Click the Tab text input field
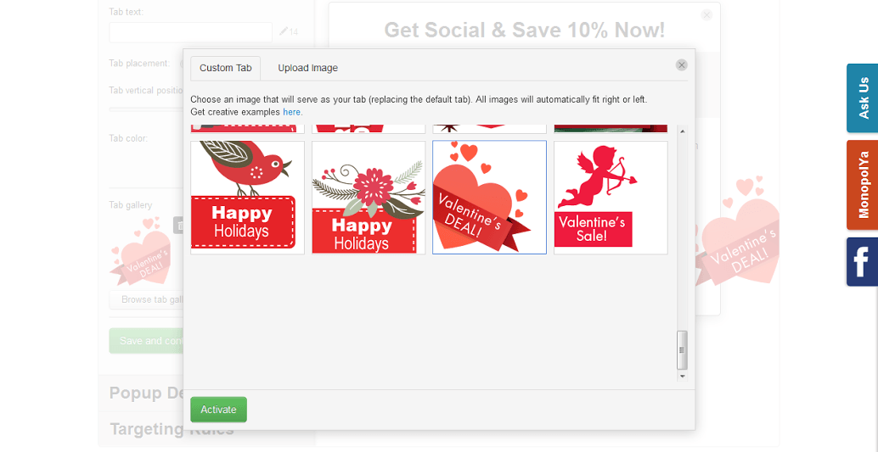878x452 pixels. click(x=190, y=32)
